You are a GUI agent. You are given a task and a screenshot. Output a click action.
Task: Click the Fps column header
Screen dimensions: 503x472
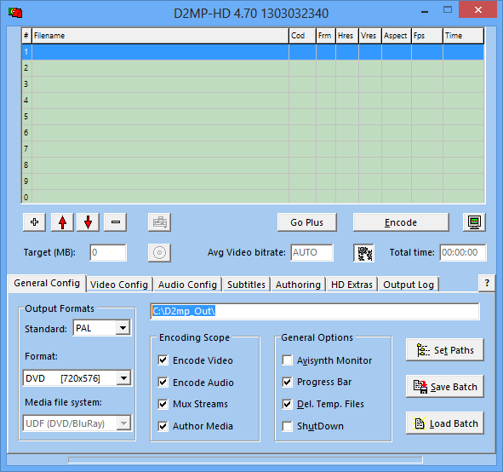point(427,36)
